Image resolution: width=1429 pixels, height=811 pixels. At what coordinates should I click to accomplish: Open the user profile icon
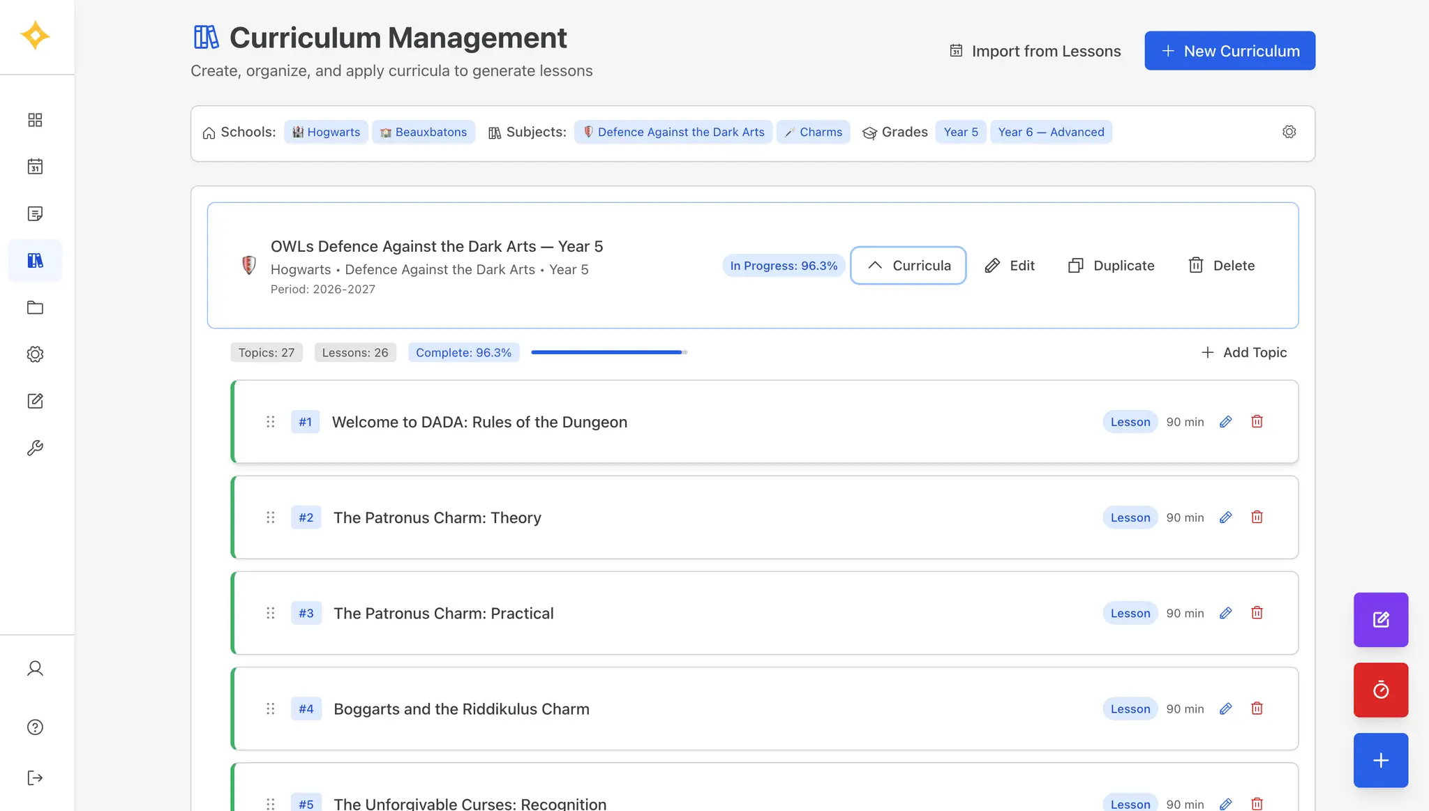(x=35, y=669)
